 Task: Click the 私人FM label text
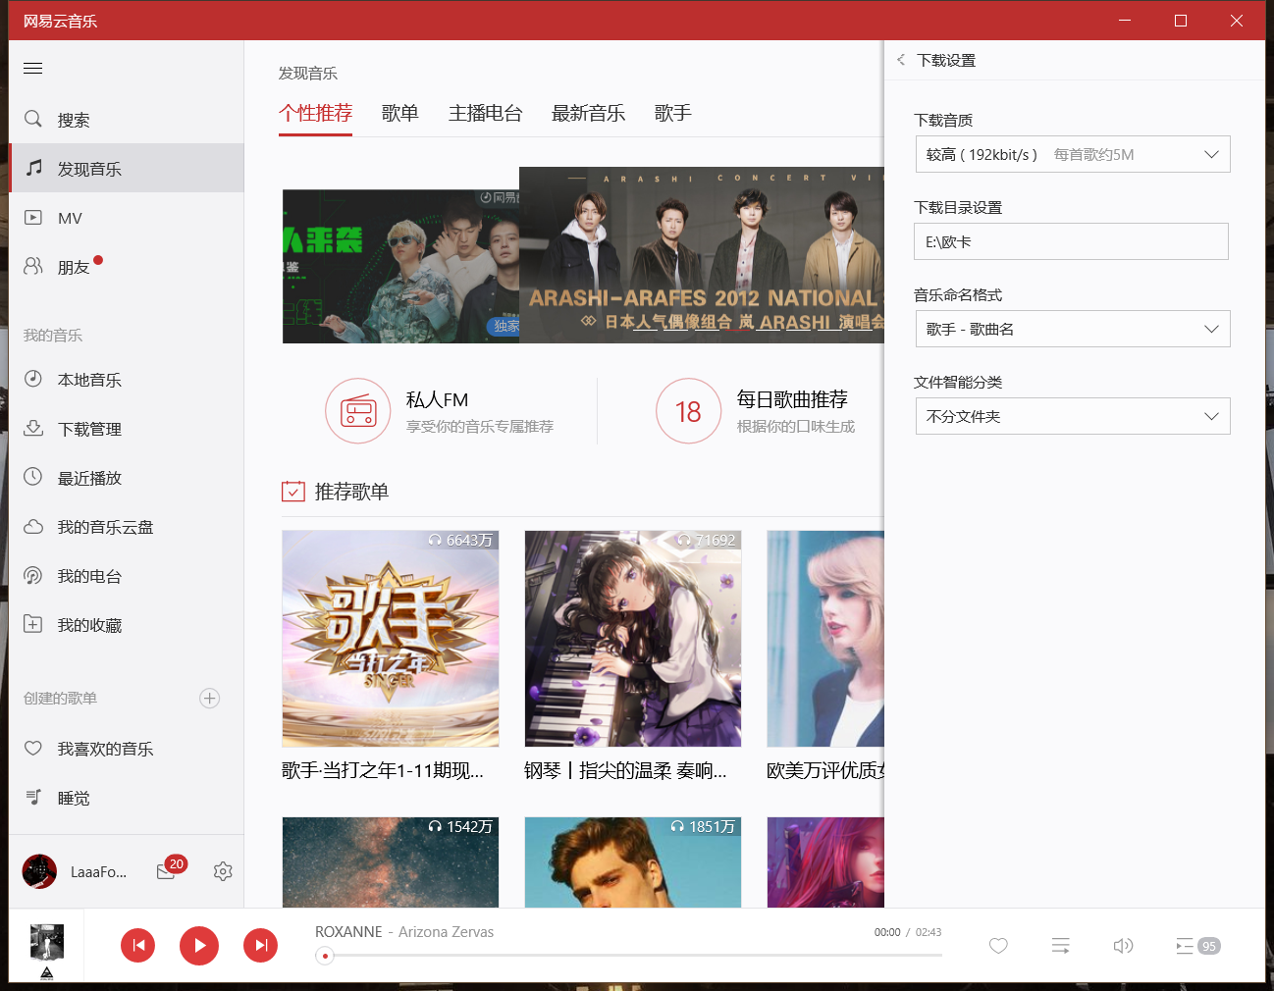[x=437, y=399]
